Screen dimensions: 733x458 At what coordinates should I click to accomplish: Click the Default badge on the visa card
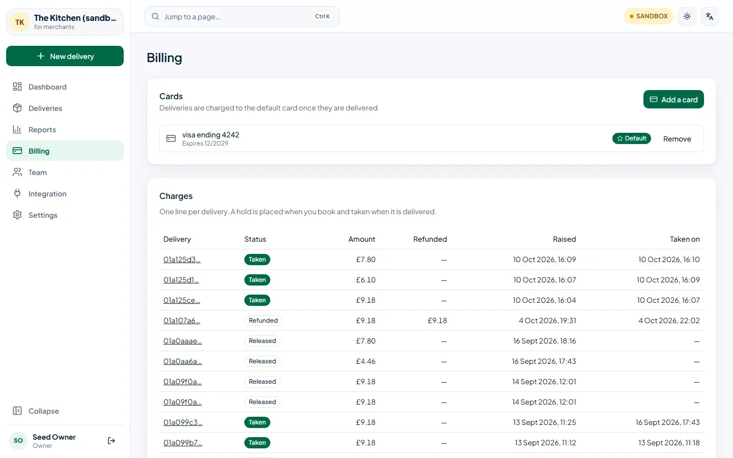[631, 138]
